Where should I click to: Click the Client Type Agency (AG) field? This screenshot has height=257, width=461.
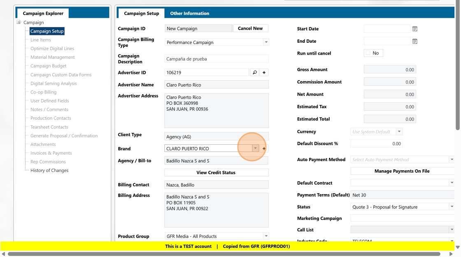click(x=217, y=137)
